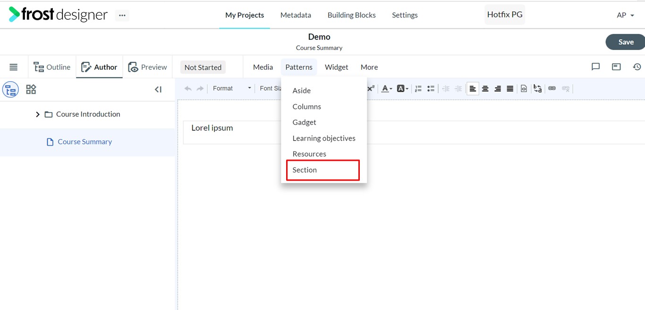The image size is (645, 310).
Task: Open the notes panel icon
Action: 616,67
